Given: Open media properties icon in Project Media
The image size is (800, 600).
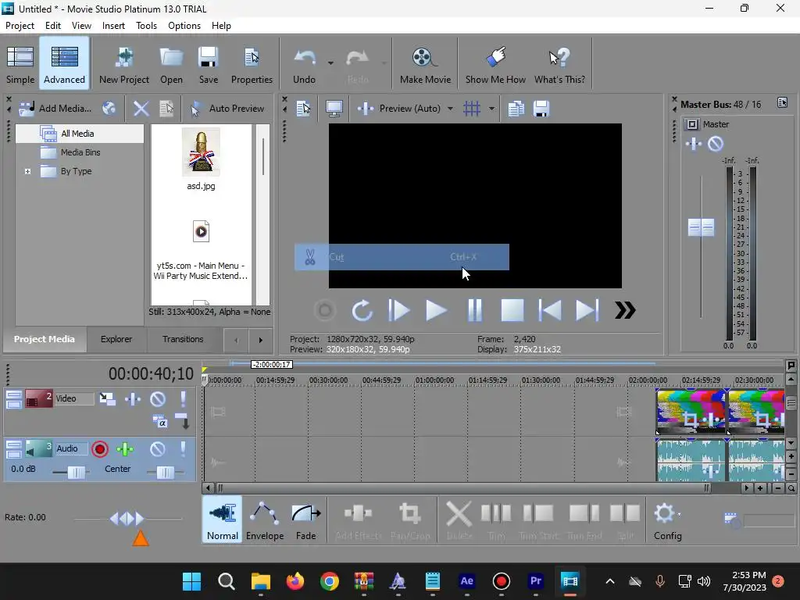Looking at the screenshot, I should pos(167,108).
